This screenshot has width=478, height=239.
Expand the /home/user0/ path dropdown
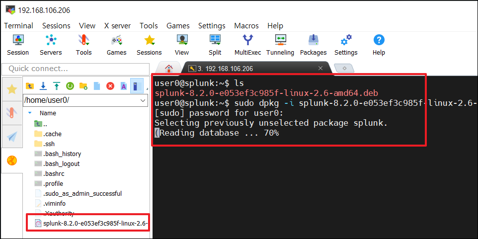(x=143, y=100)
